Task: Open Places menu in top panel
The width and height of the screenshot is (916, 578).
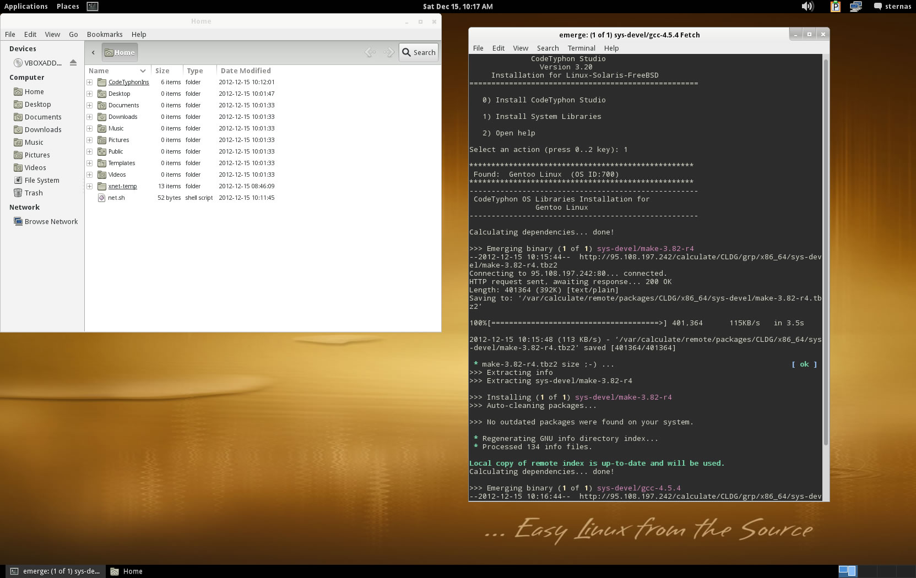Action: coord(68,6)
